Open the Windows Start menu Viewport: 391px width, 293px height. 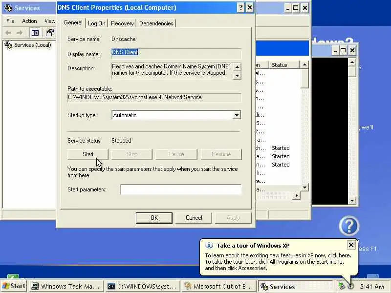(14, 286)
